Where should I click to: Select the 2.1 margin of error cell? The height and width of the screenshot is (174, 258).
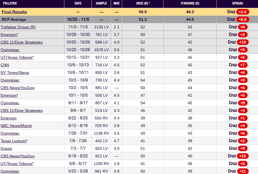pyautogui.click(x=117, y=27)
